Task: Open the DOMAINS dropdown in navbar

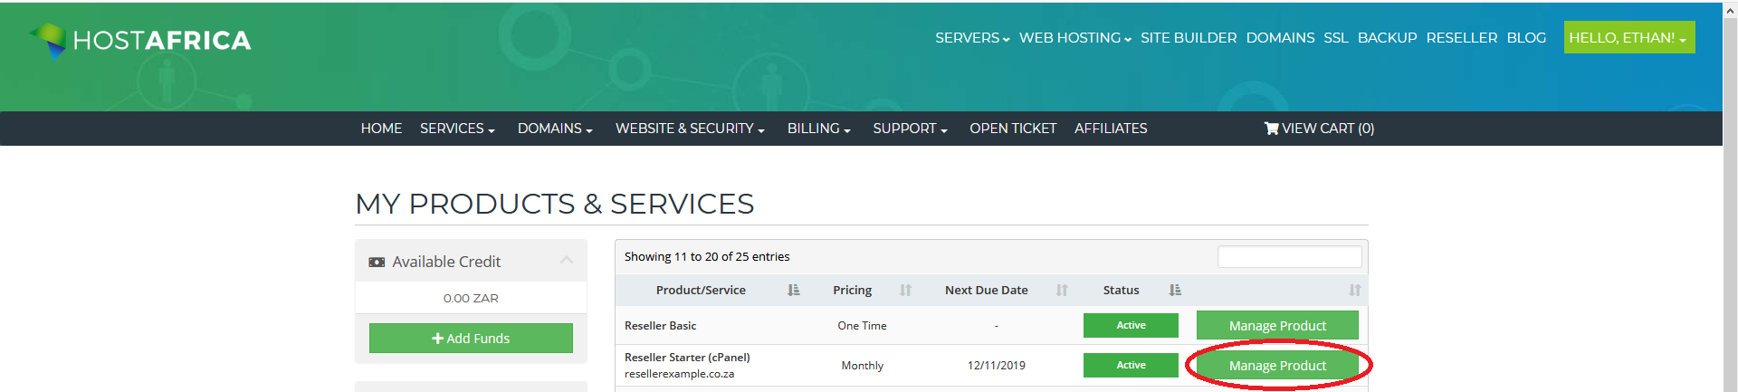Action: click(x=555, y=129)
